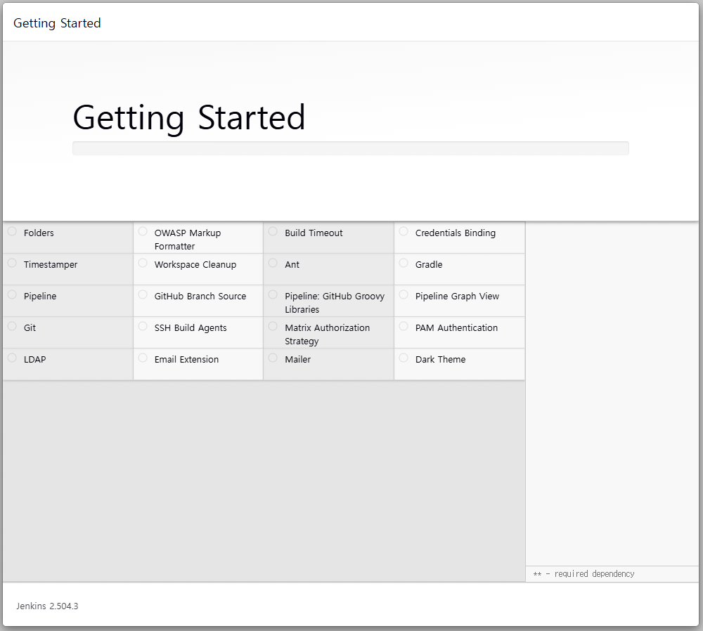Screen dimensions: 703x631
Task: Select the Mailer plugin name
Action: 297,360
